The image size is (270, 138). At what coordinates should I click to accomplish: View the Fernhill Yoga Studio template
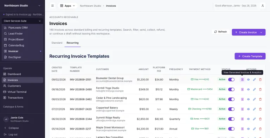pyautogui.click(x=248, y=89)
